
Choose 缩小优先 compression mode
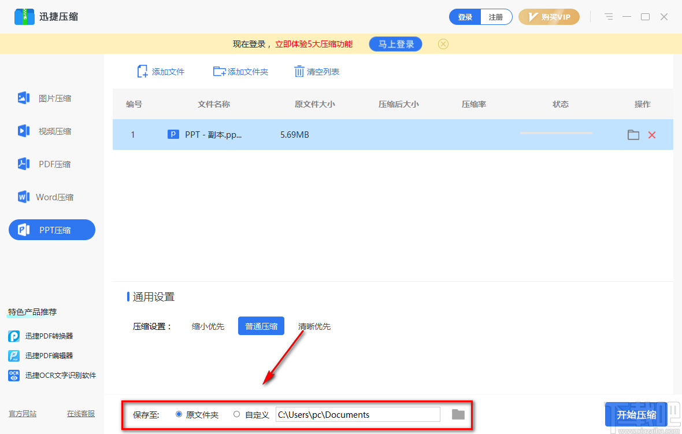pos(208,326)
